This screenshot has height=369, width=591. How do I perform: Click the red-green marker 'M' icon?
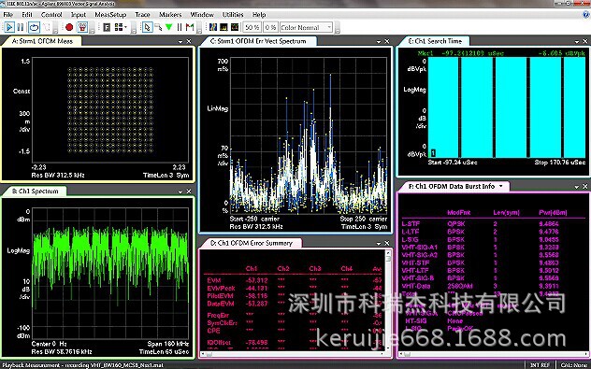click(190, 27)
